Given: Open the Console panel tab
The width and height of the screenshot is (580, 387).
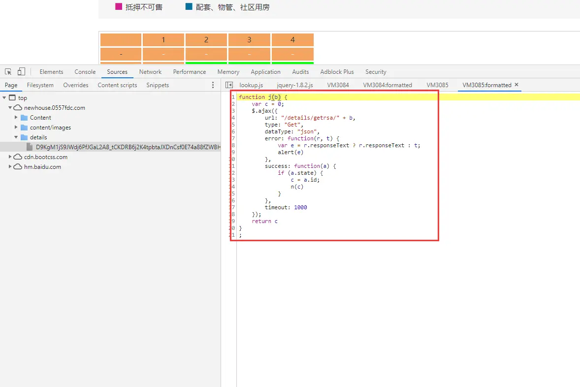Looking at the screenshot, I should [x=85, y=72].
